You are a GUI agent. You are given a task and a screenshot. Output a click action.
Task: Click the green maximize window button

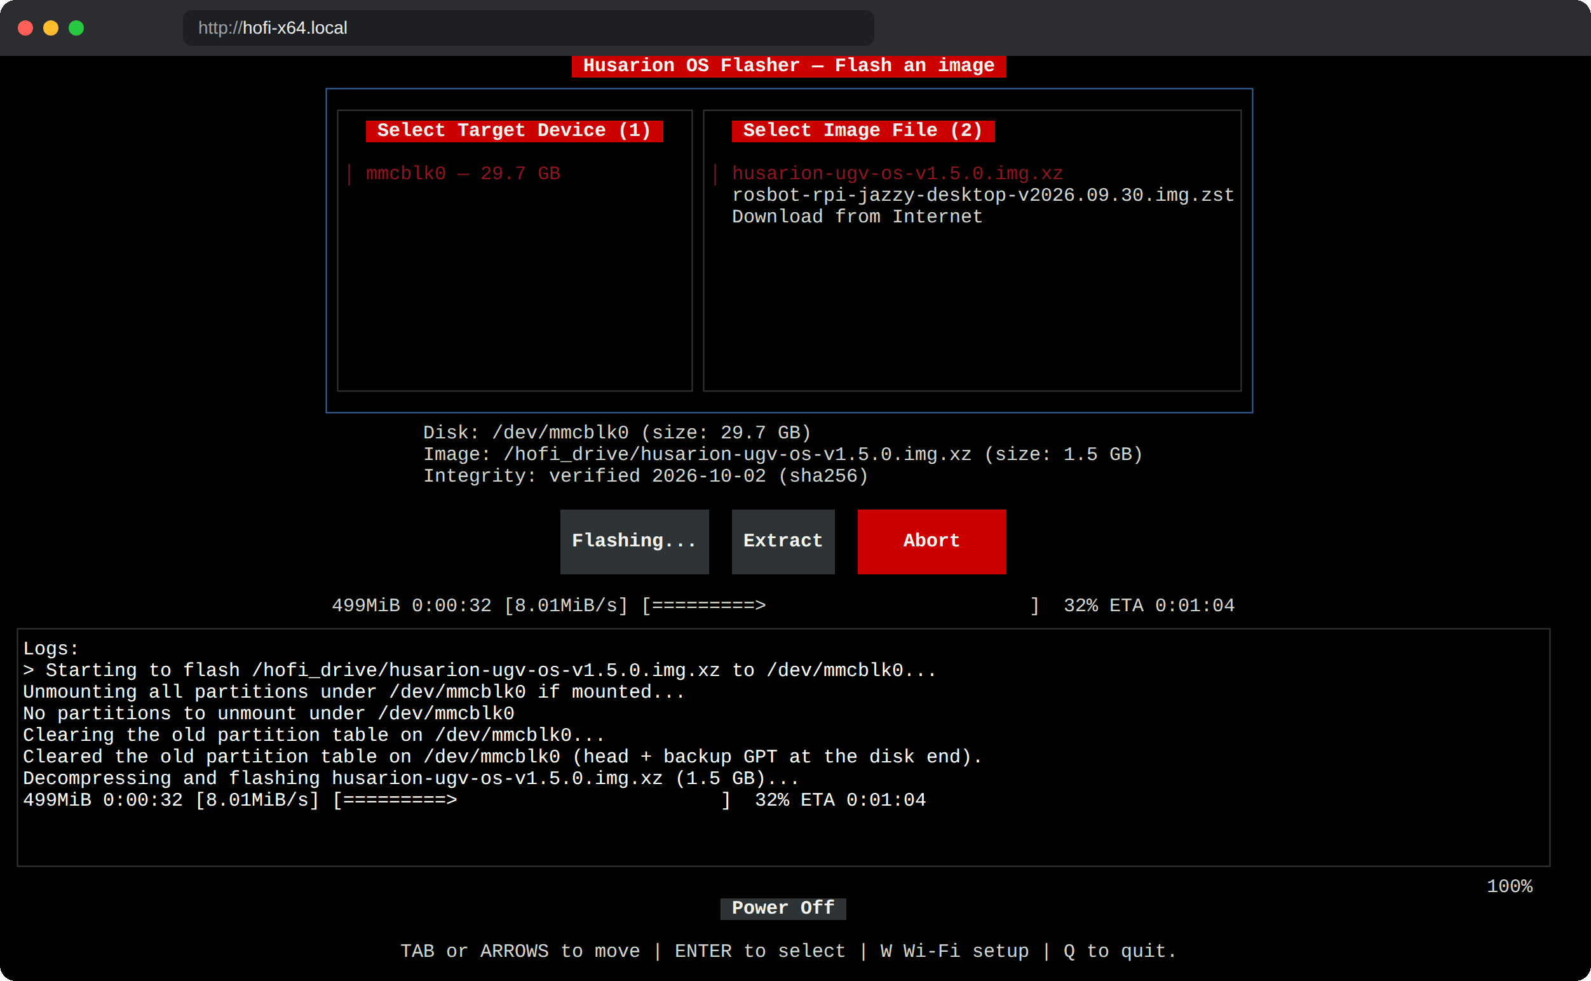[x=76, y=28]
